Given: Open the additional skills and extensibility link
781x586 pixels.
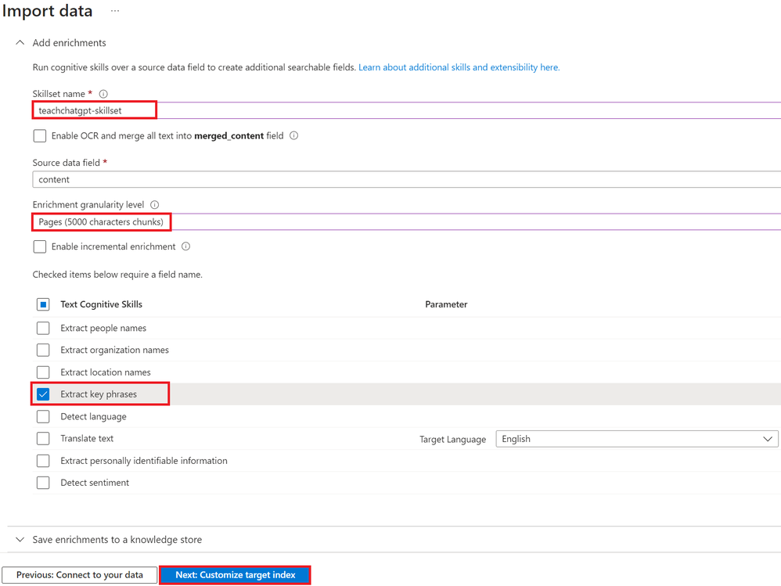Looking at the screenshot, I should [459, 67].
